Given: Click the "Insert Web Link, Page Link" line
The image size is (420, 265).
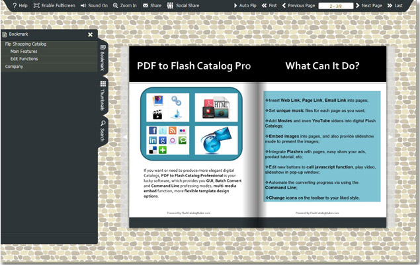Looking at the screenshot, I should click(x=317, y=100).
